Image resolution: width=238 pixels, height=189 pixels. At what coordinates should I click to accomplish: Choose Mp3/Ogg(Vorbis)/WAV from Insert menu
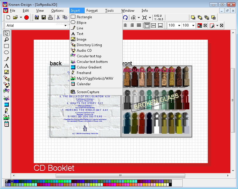point(96,78)
